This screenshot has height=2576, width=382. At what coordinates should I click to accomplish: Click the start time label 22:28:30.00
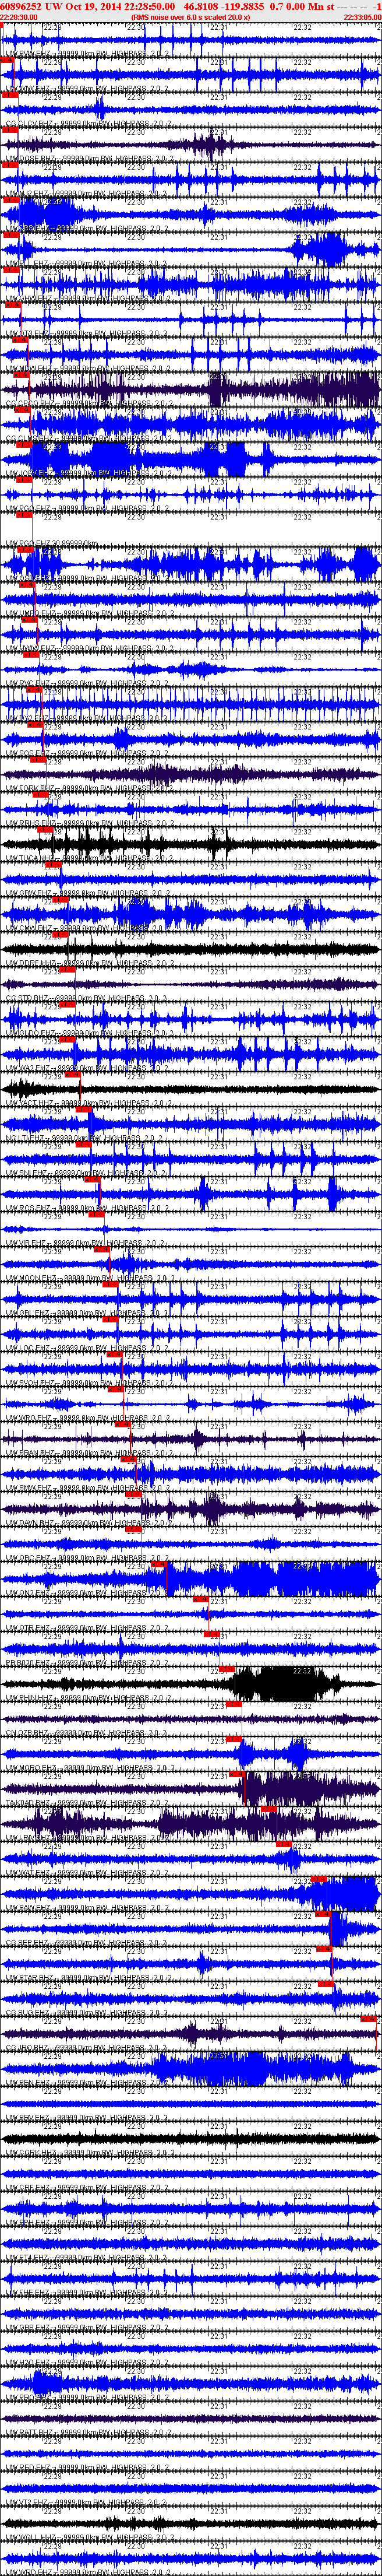tap(19, 17)
